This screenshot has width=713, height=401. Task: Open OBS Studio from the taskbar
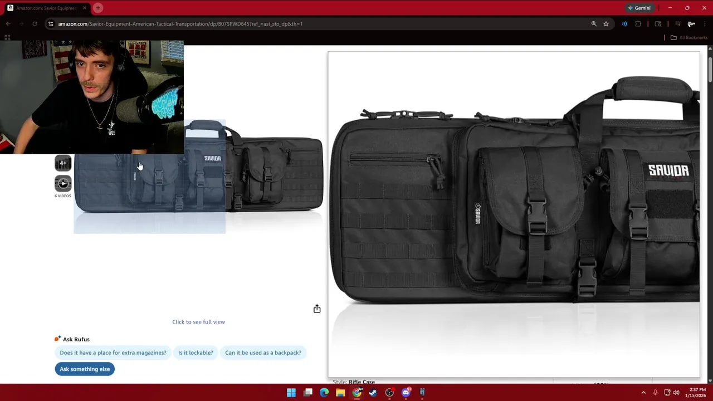pos(389,393)
